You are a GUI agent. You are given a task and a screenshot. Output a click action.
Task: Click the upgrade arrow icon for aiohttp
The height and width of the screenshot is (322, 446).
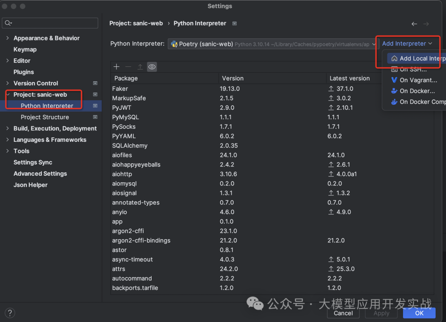[x=331, y=174]
